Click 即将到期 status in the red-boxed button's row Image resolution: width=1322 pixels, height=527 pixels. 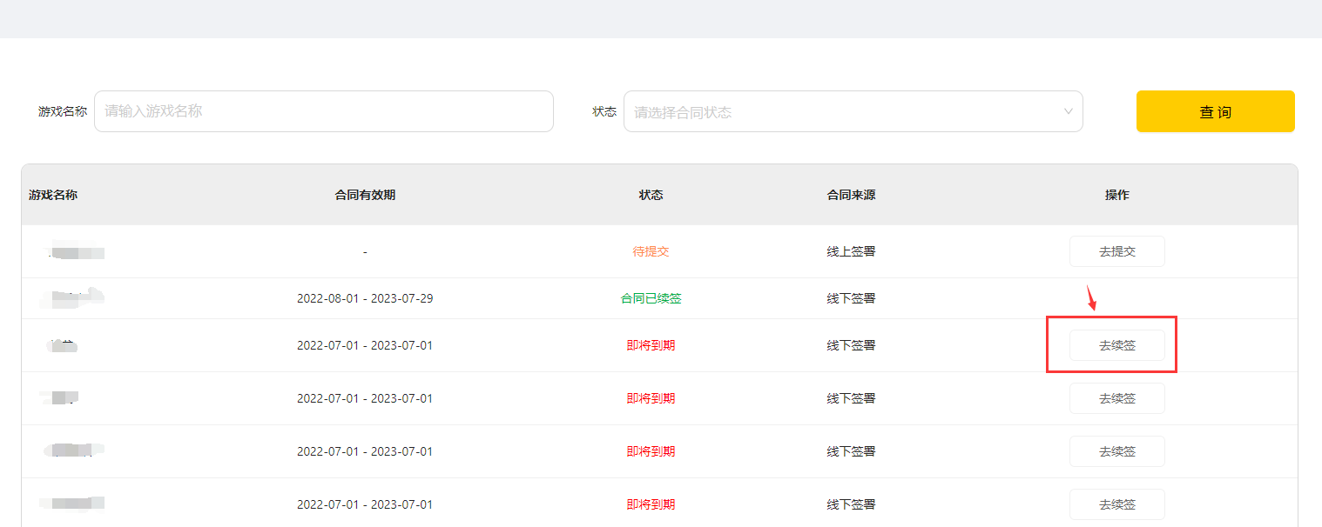click(x=651, y=345)
